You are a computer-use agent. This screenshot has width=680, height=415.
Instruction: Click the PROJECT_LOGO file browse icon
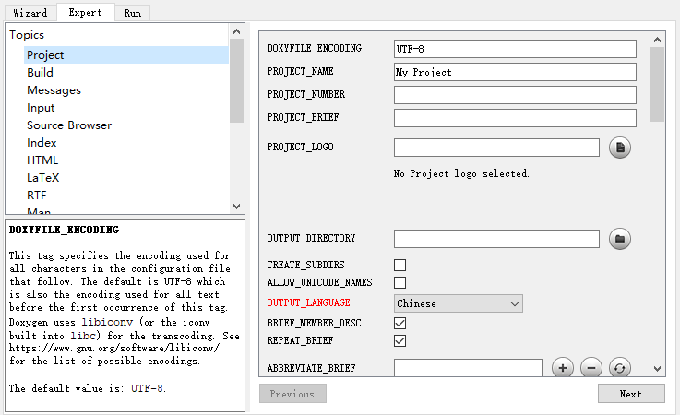pyautogui.click(x=620, y=148)
